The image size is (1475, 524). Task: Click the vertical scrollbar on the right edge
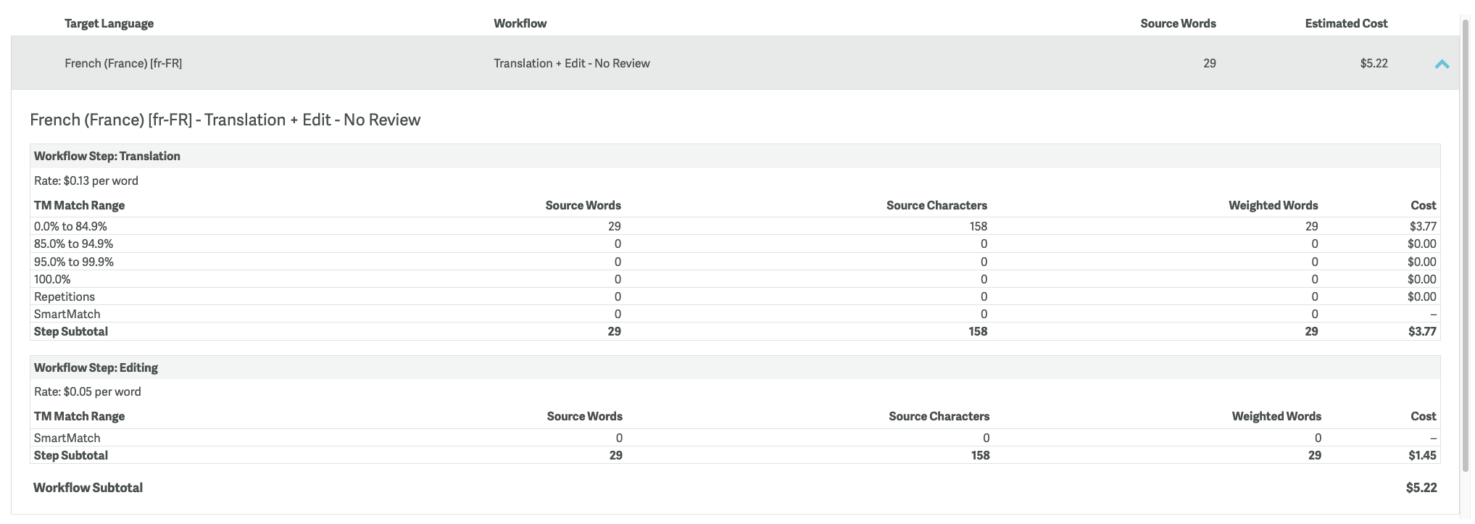click(1466, 246)
